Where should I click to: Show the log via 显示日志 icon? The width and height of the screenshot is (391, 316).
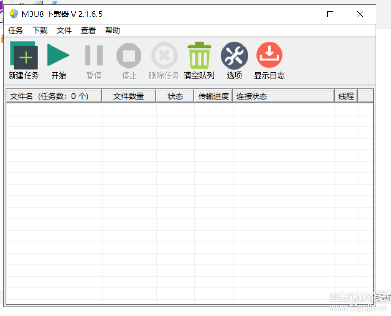[270, 55]
